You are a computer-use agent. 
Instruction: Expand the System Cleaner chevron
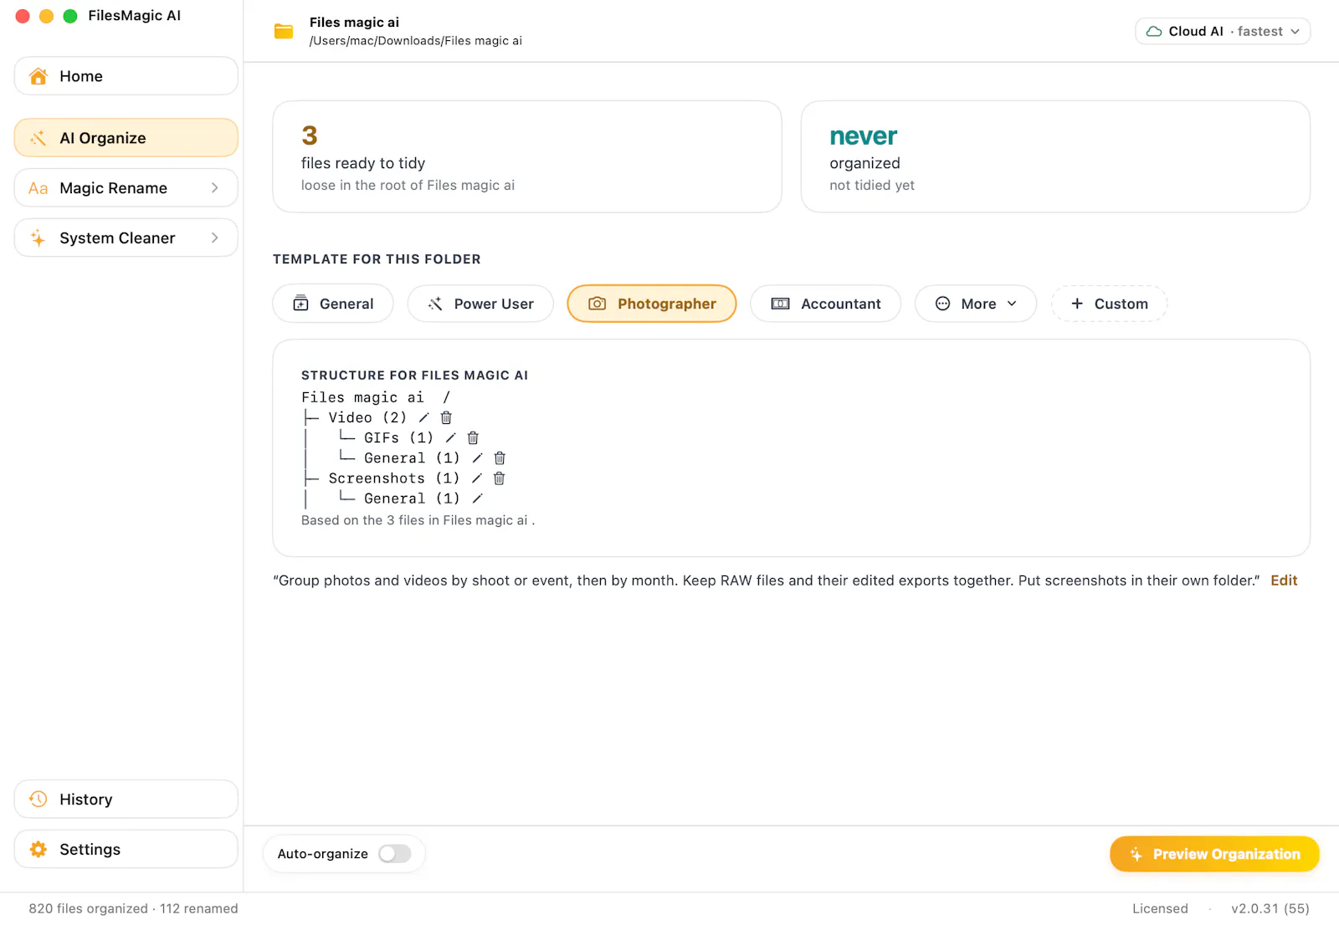click(x=214, y=238)
